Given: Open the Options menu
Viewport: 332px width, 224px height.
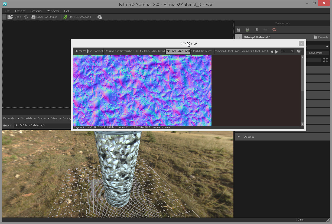Looking at the screenshot, I should point(36,11).
